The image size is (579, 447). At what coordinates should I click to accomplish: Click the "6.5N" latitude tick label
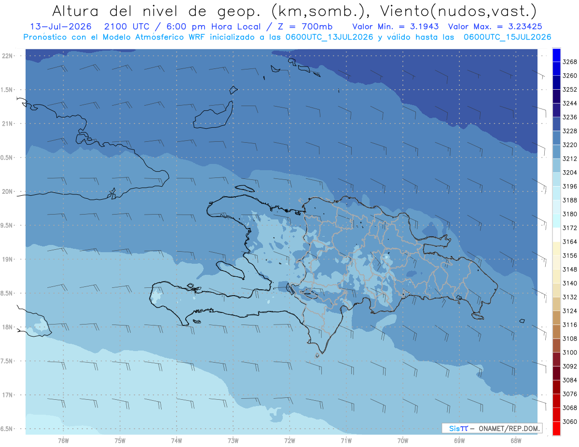pyautogui.click(x=7, y=429)
